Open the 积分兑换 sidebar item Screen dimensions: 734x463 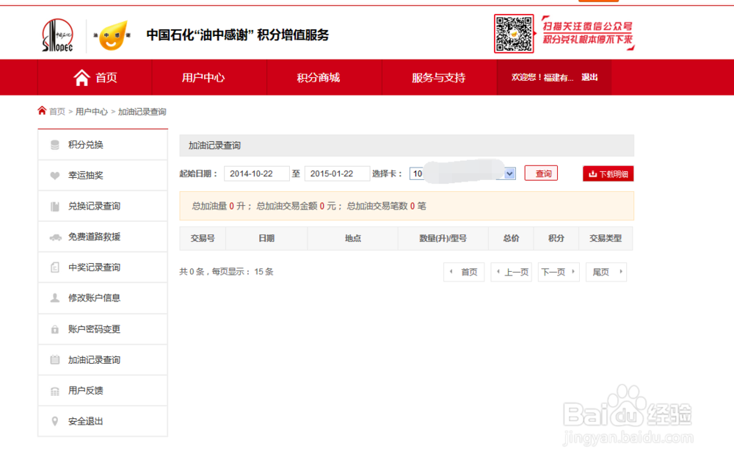click(103, 145)
